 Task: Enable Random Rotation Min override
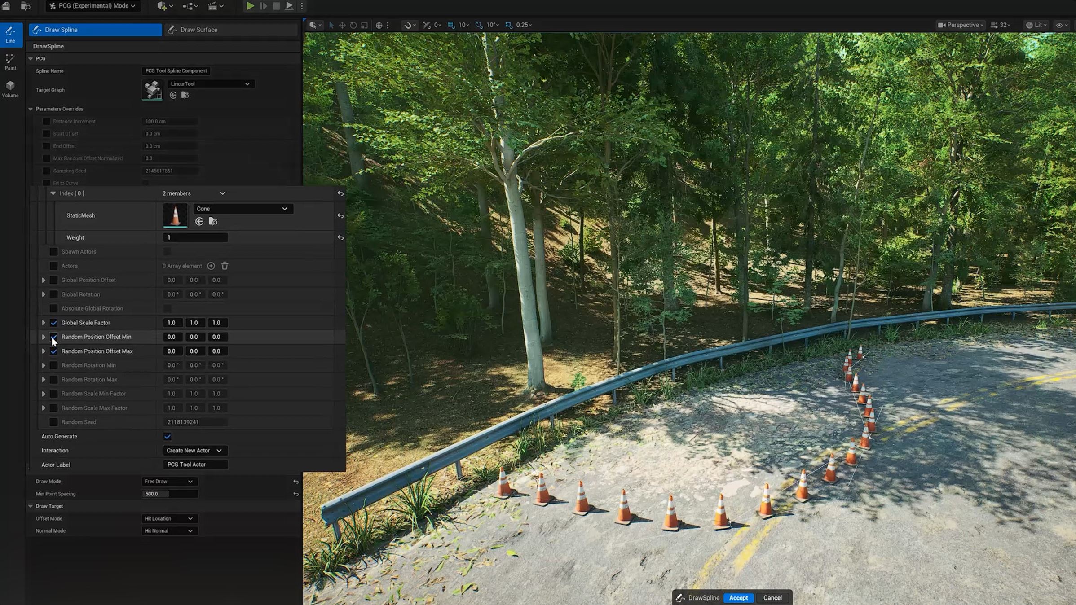[54, 365]
